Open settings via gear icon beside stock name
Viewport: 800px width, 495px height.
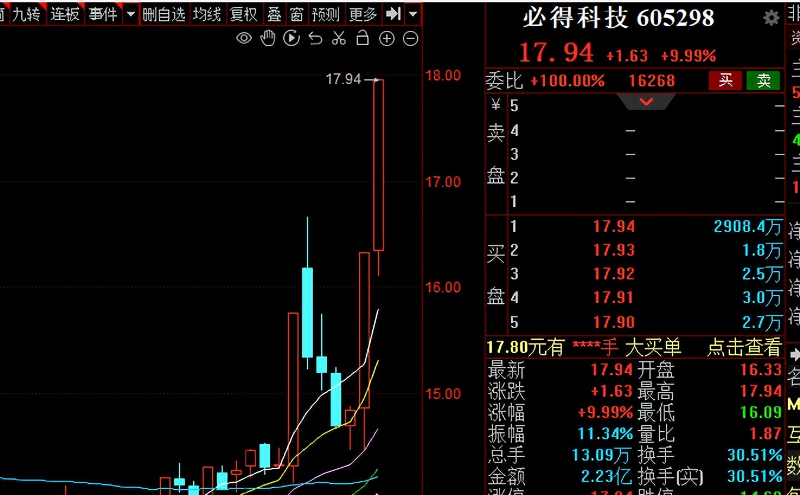coord(770,18)
